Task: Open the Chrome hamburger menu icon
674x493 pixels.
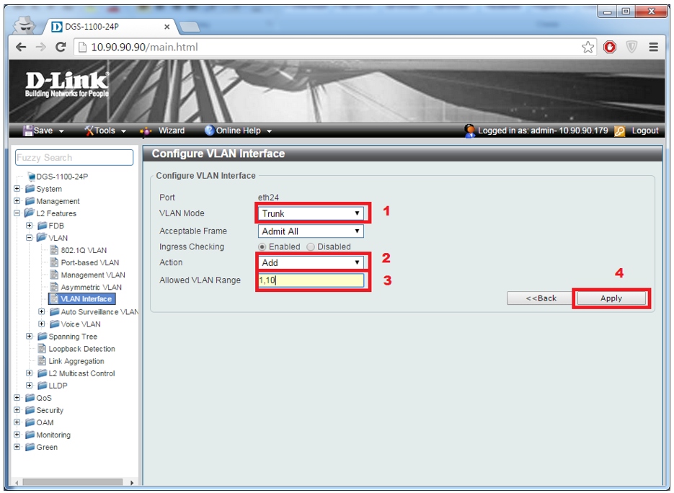Action: (x=653, y=48)
